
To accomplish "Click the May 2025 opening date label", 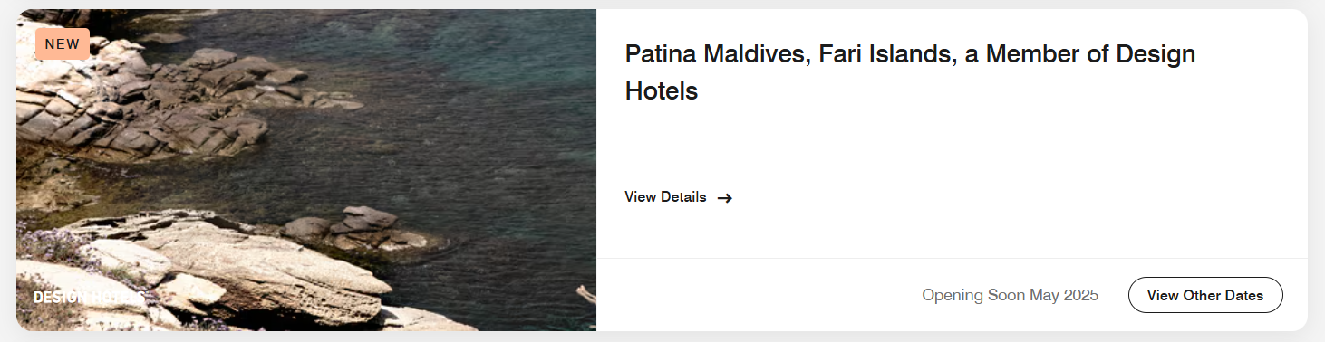I will 1064,295.
